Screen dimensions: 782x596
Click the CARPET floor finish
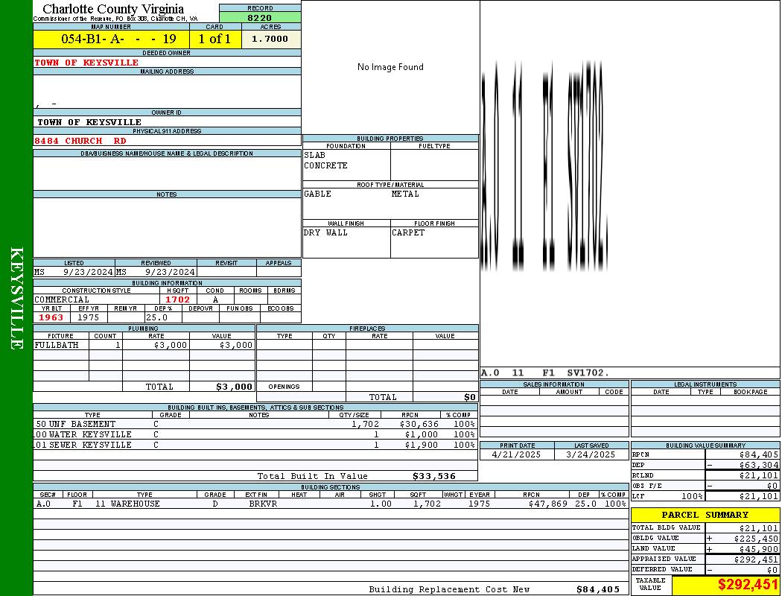408,232
